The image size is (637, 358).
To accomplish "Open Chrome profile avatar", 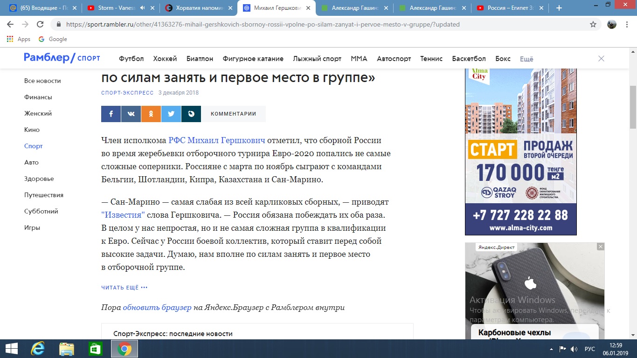I will [612, 24].
